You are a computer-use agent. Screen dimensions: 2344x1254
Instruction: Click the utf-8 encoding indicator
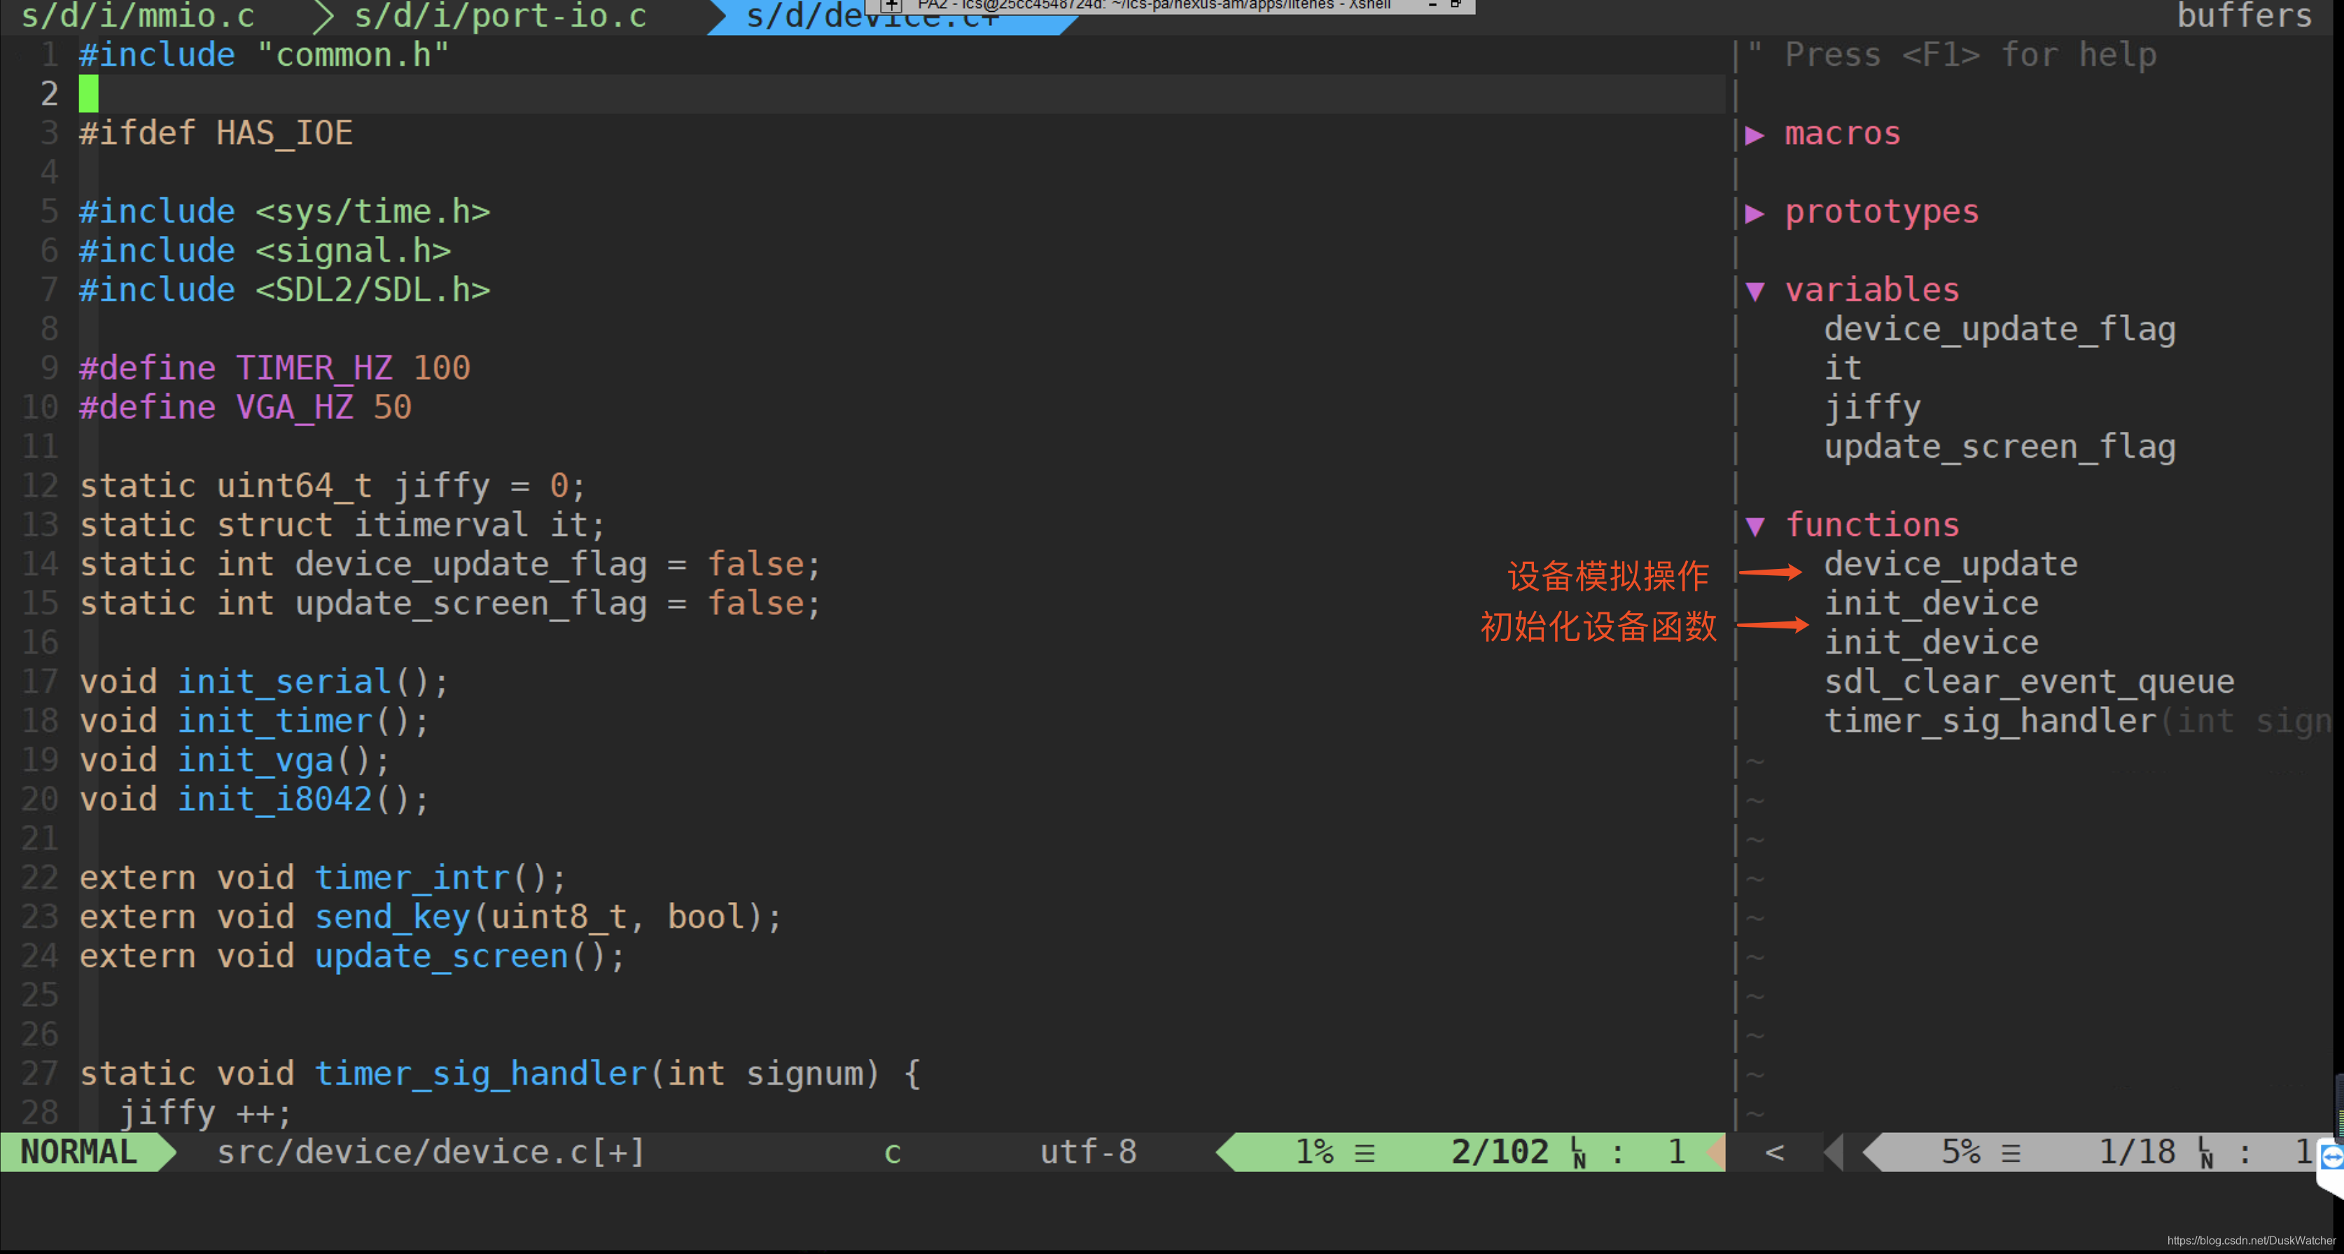[x=1087, y=1152]
